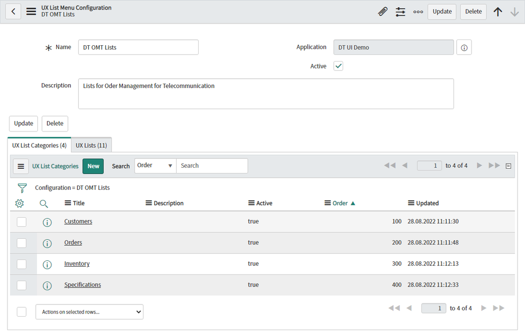Go to next record with down arrow

click(x=514, y=12)
